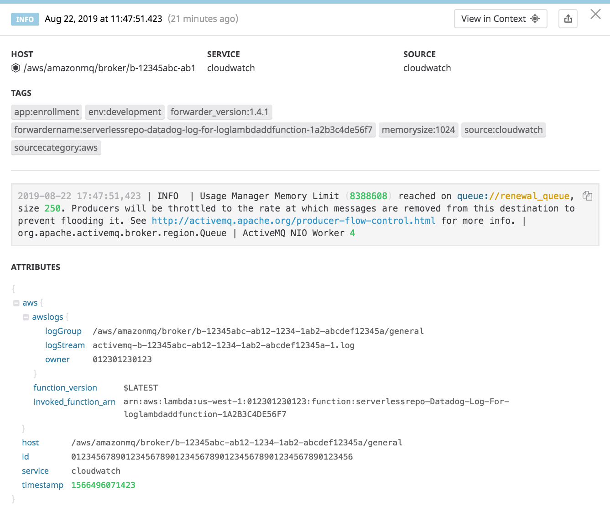Click the share/export icon

[x=568, y=19]
